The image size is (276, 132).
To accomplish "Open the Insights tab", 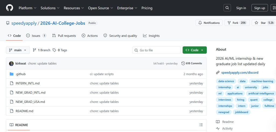I will [x=151, y=36].
